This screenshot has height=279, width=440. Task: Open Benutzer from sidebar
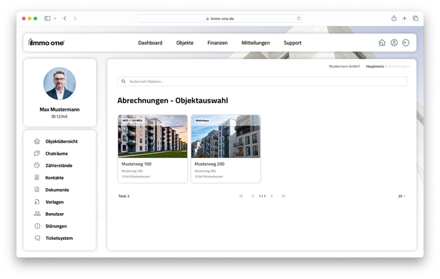tap(55, 214)
